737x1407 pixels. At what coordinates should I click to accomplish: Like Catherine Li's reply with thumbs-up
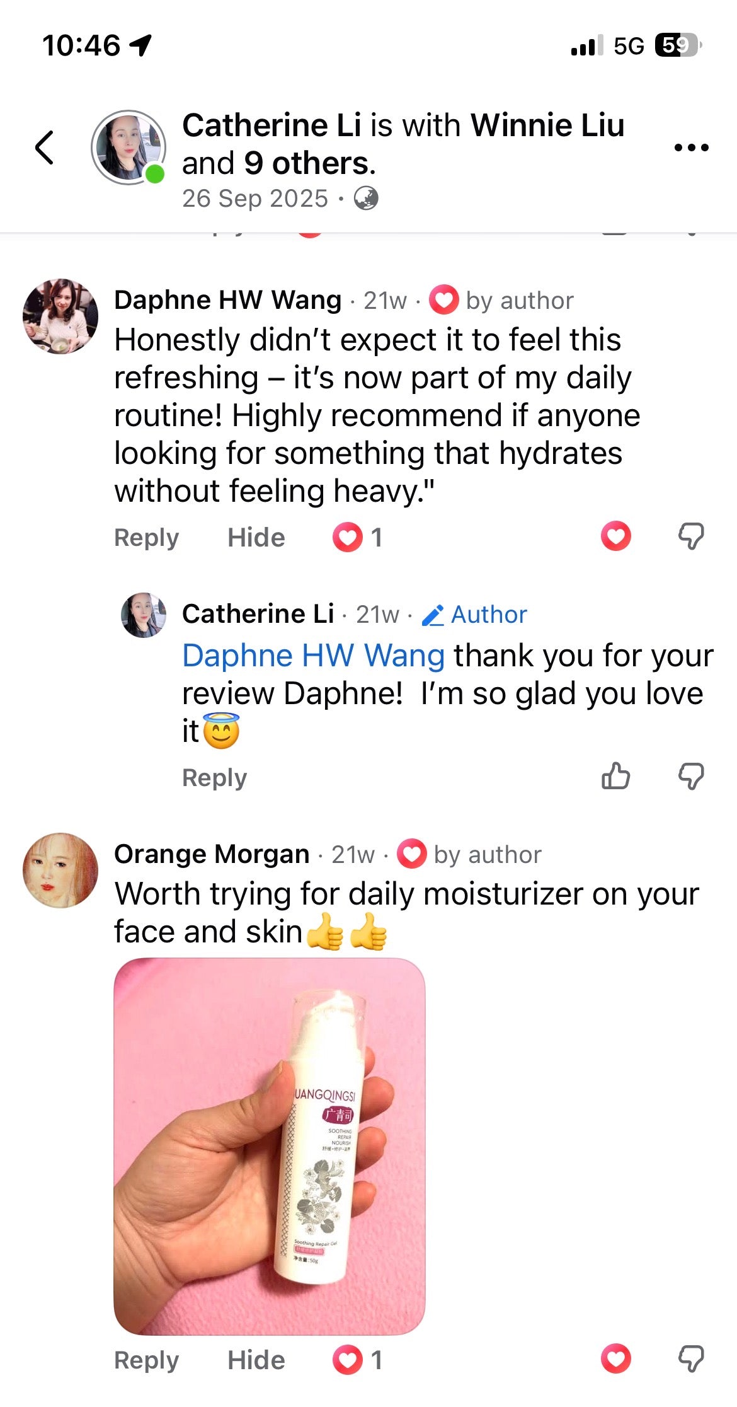click(615, 776)
